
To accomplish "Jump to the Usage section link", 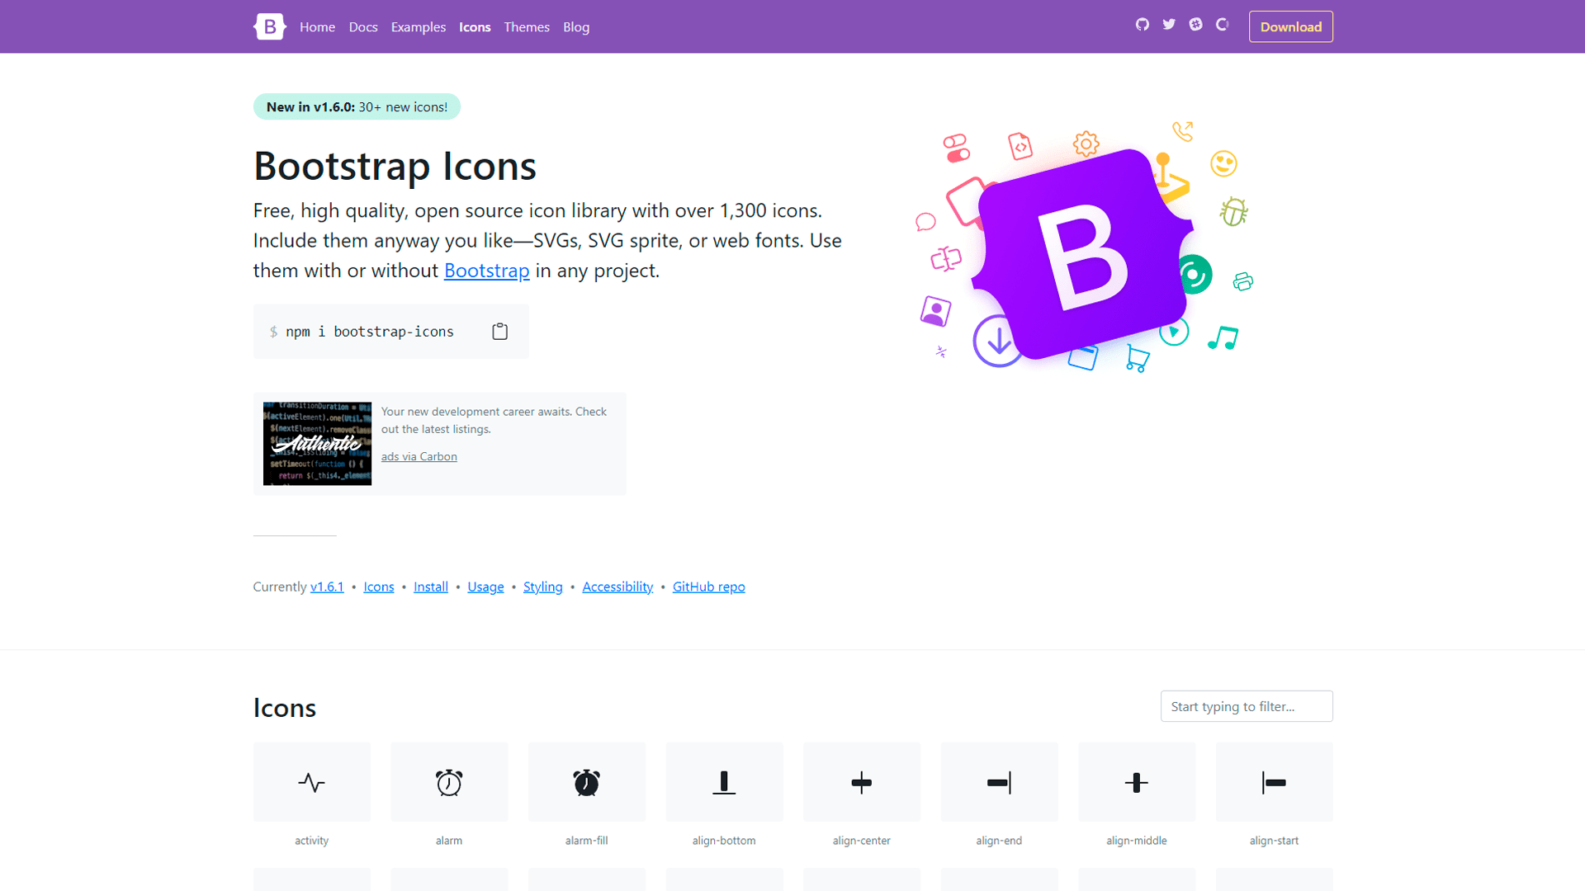I will [485, 587].
